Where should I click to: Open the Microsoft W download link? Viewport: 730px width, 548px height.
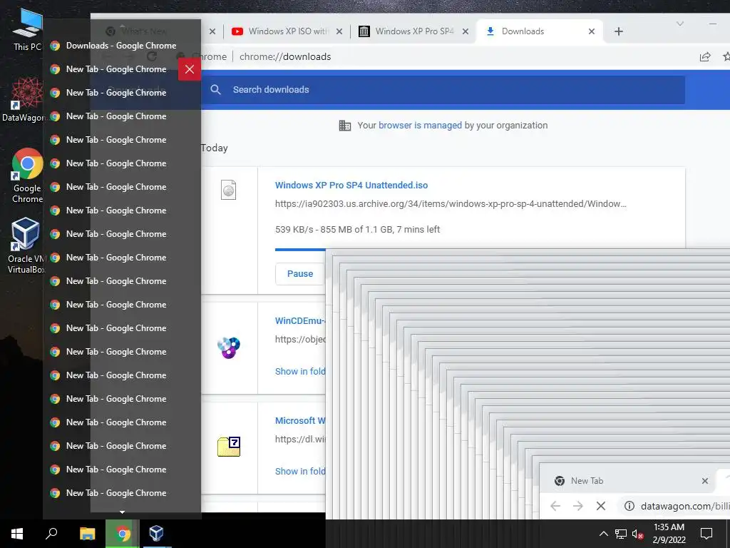click(300, 420)
